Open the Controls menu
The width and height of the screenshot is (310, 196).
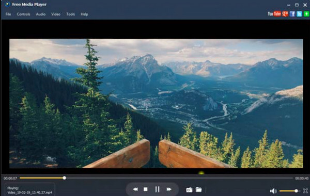coord(24,14)
